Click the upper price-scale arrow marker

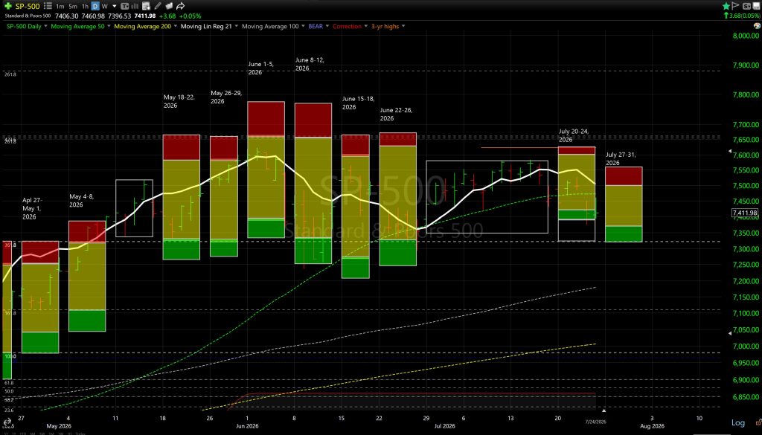pos(729,152)
